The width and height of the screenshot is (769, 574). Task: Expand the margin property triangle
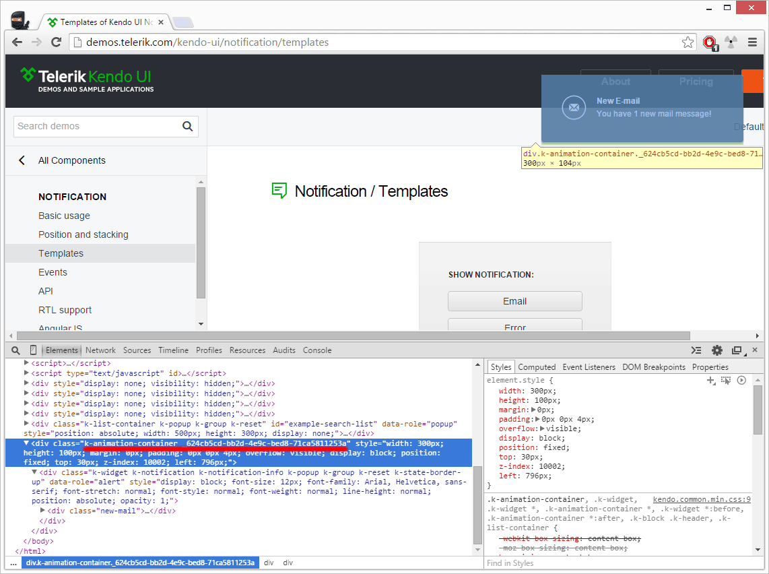pyautogui.click(x=533, y=410)
